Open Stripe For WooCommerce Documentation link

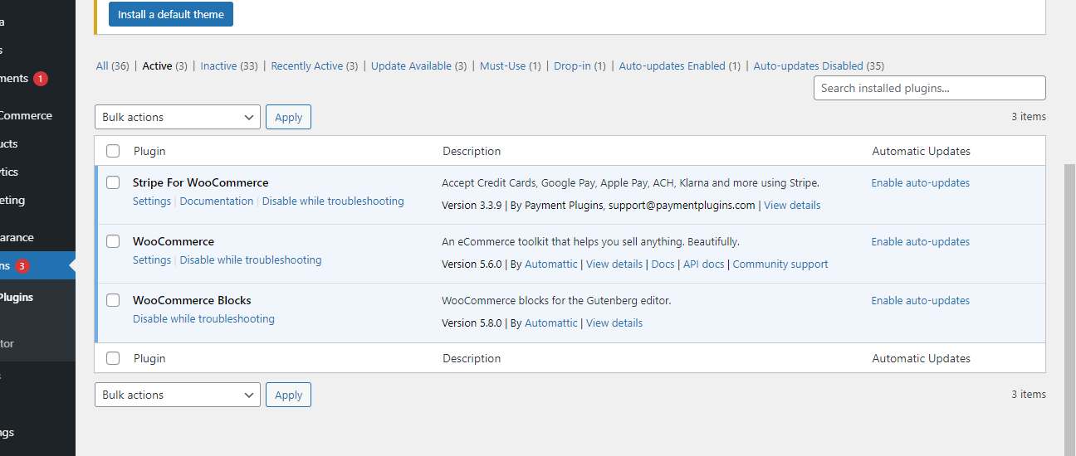point(217,201)
